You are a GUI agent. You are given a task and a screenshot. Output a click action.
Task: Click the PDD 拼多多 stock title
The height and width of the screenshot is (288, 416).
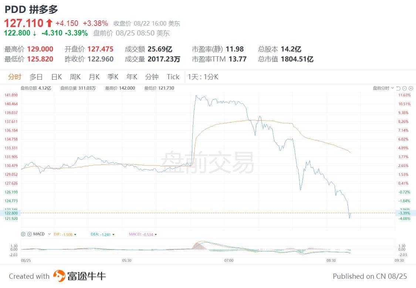coord(31,10)
